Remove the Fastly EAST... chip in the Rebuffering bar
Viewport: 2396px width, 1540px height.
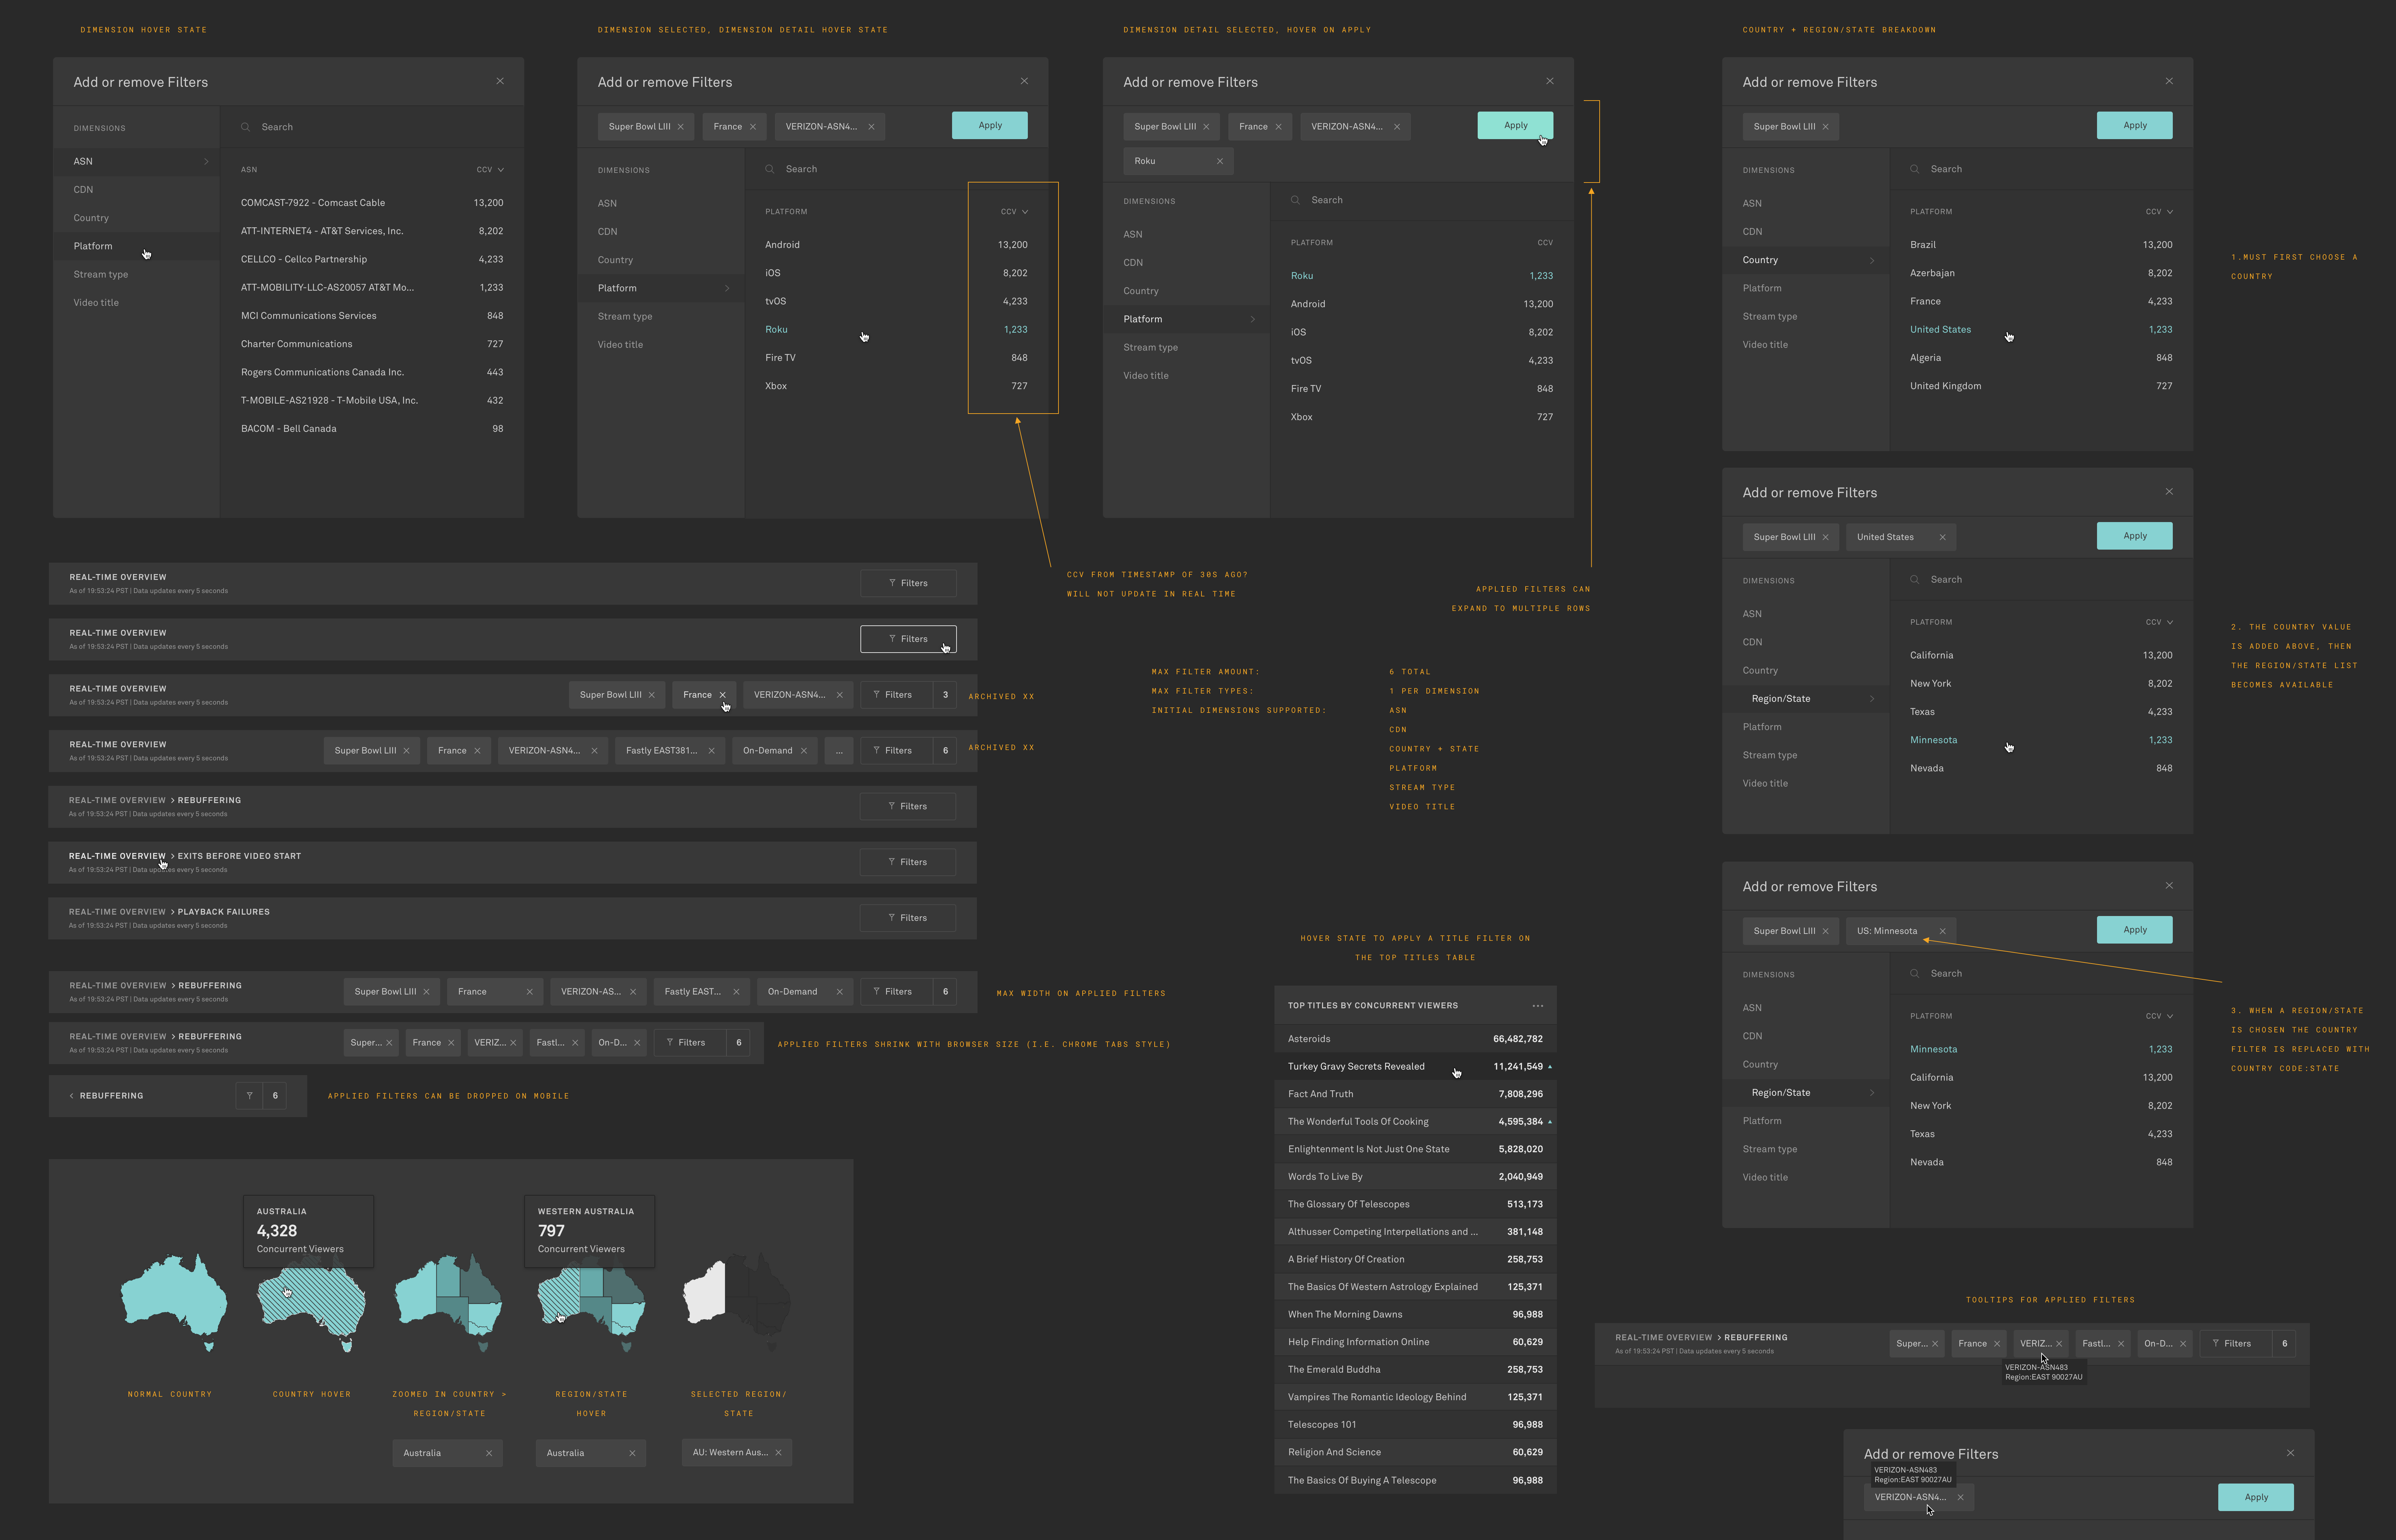(x=736, y=992)
